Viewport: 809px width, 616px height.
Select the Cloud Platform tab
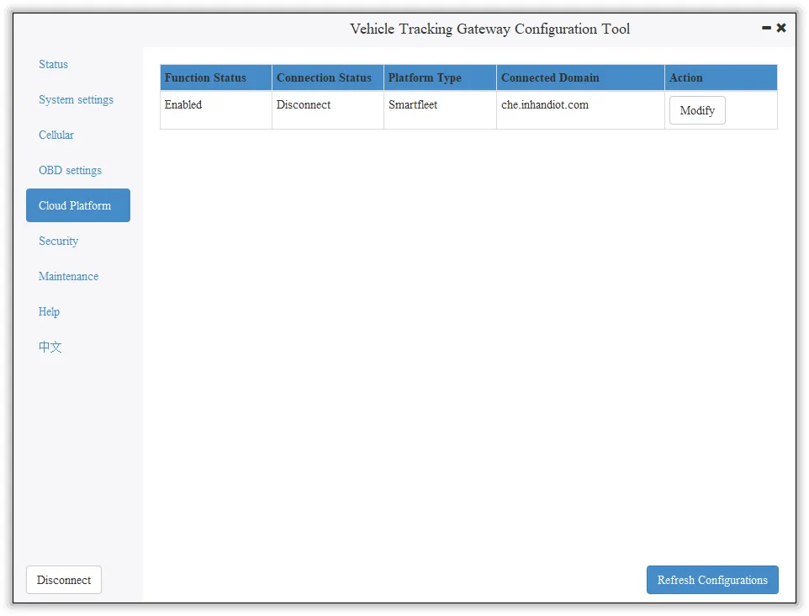[78, 205]
